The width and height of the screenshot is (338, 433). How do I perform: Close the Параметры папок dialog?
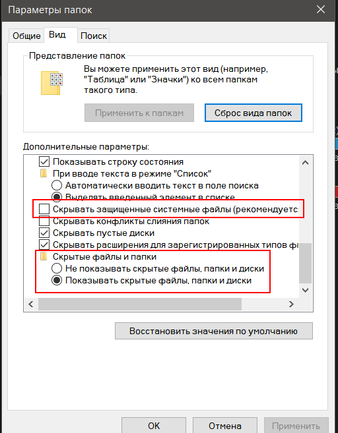click(x=321, y=10)
